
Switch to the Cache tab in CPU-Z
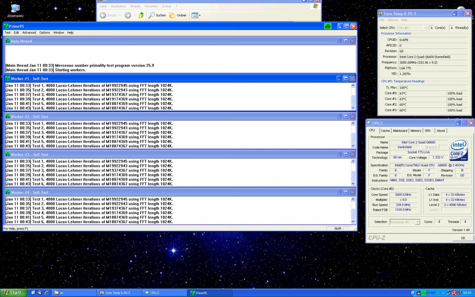385,131
